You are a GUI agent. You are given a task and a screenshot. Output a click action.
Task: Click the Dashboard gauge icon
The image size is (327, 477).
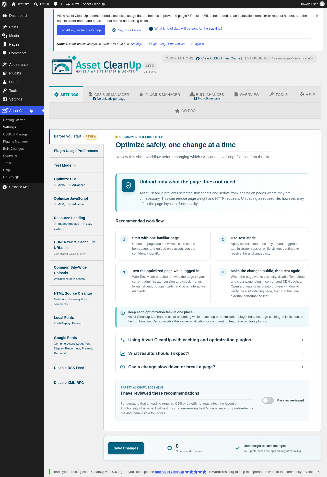[x=5, y=16]
